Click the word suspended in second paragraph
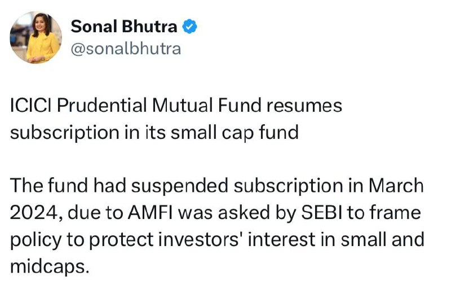This screenshot has width=451, height=303. pyautogui.click(x=180, y=186)
